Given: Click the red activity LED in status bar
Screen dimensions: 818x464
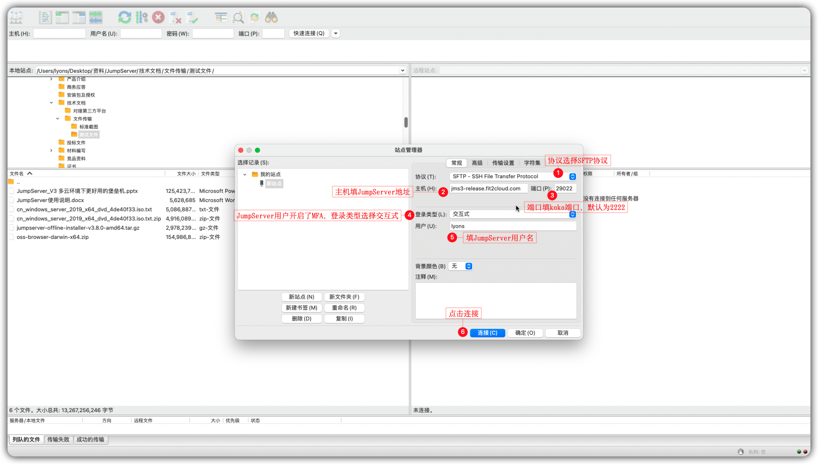Looking at the screenshot, I should click(x=805, y=451).
